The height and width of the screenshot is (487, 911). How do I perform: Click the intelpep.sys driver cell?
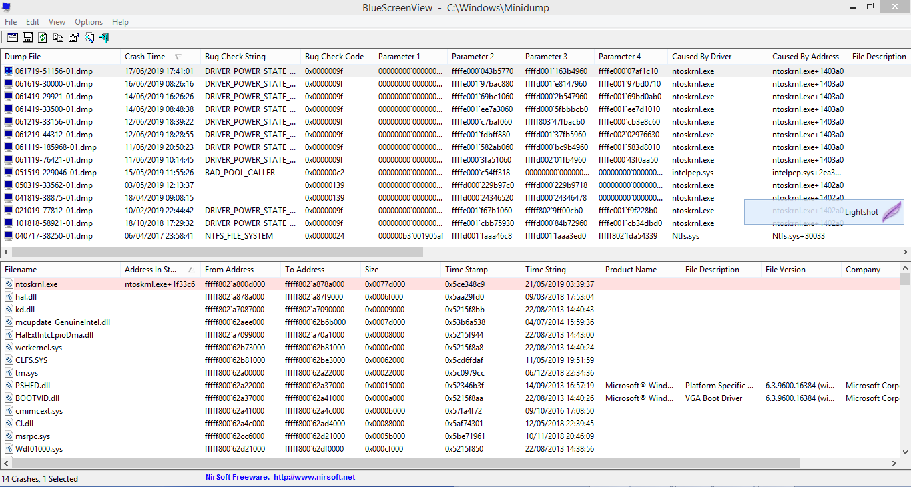click(x=693, y=173)
